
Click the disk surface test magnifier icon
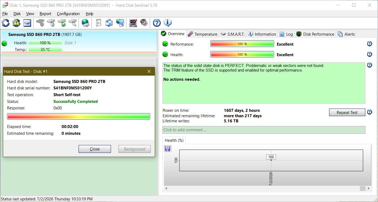pos(73,23)
